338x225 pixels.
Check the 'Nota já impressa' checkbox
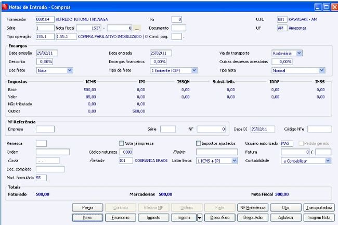pos(121,143)
